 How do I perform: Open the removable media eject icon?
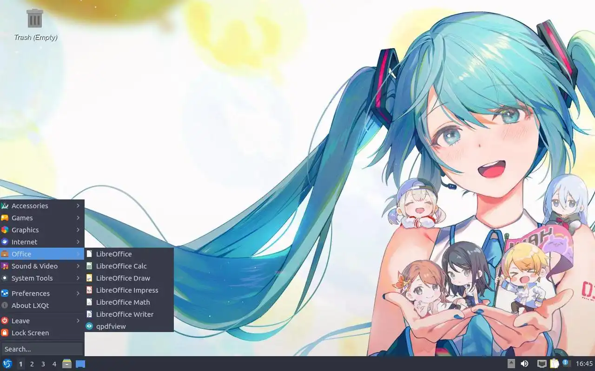coord(511,364)
